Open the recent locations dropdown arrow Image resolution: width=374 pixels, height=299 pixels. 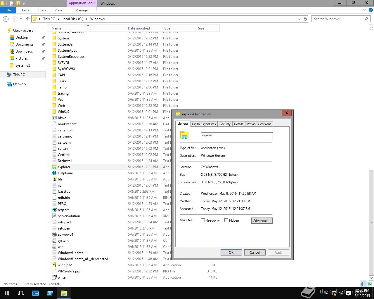21,19
